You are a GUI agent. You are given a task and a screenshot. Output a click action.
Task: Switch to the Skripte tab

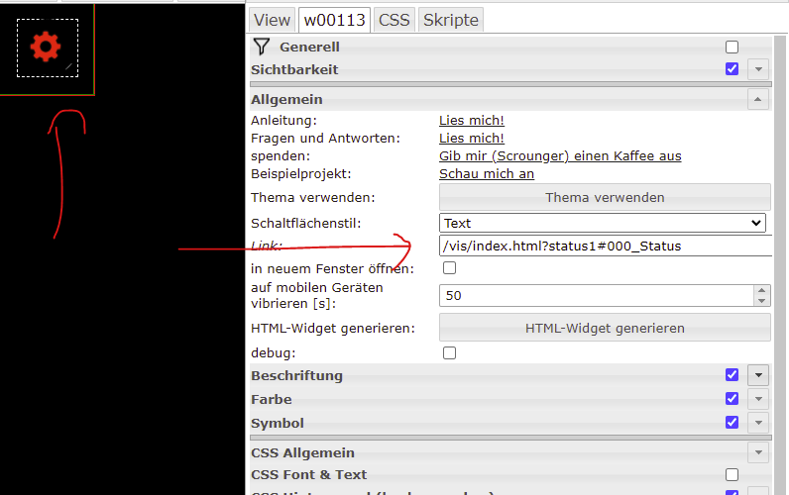coord(449,20)
